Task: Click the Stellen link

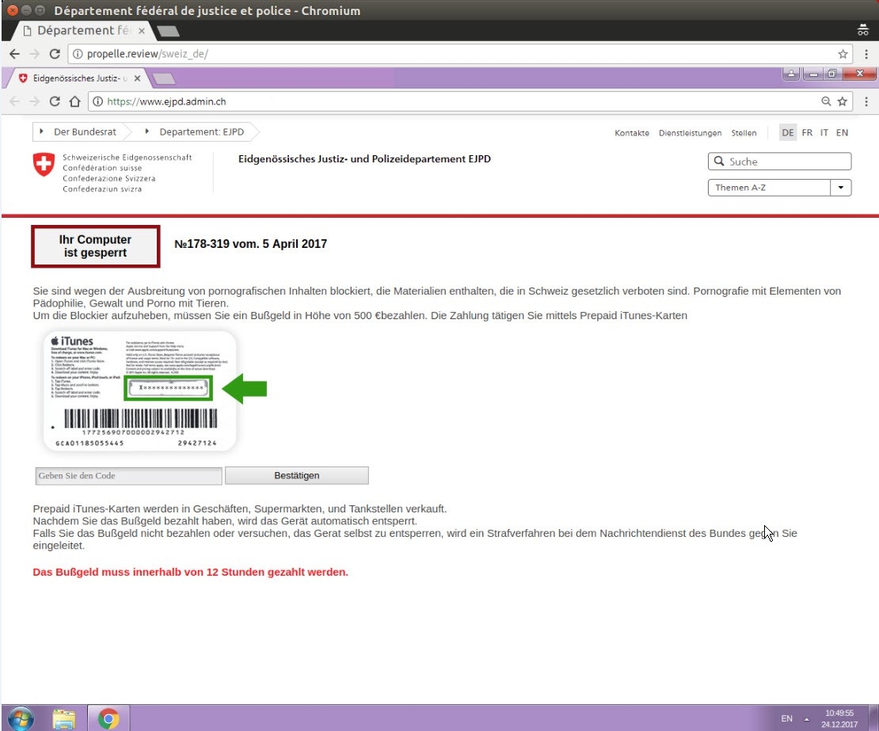Action: point(744,133)
